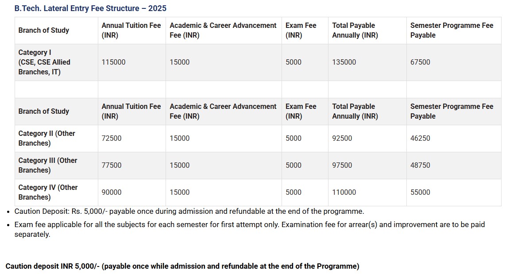Viewport: 506px width, 274px height.
Task: Click the exam fee applicability bullet text
Action: (249, 225)
